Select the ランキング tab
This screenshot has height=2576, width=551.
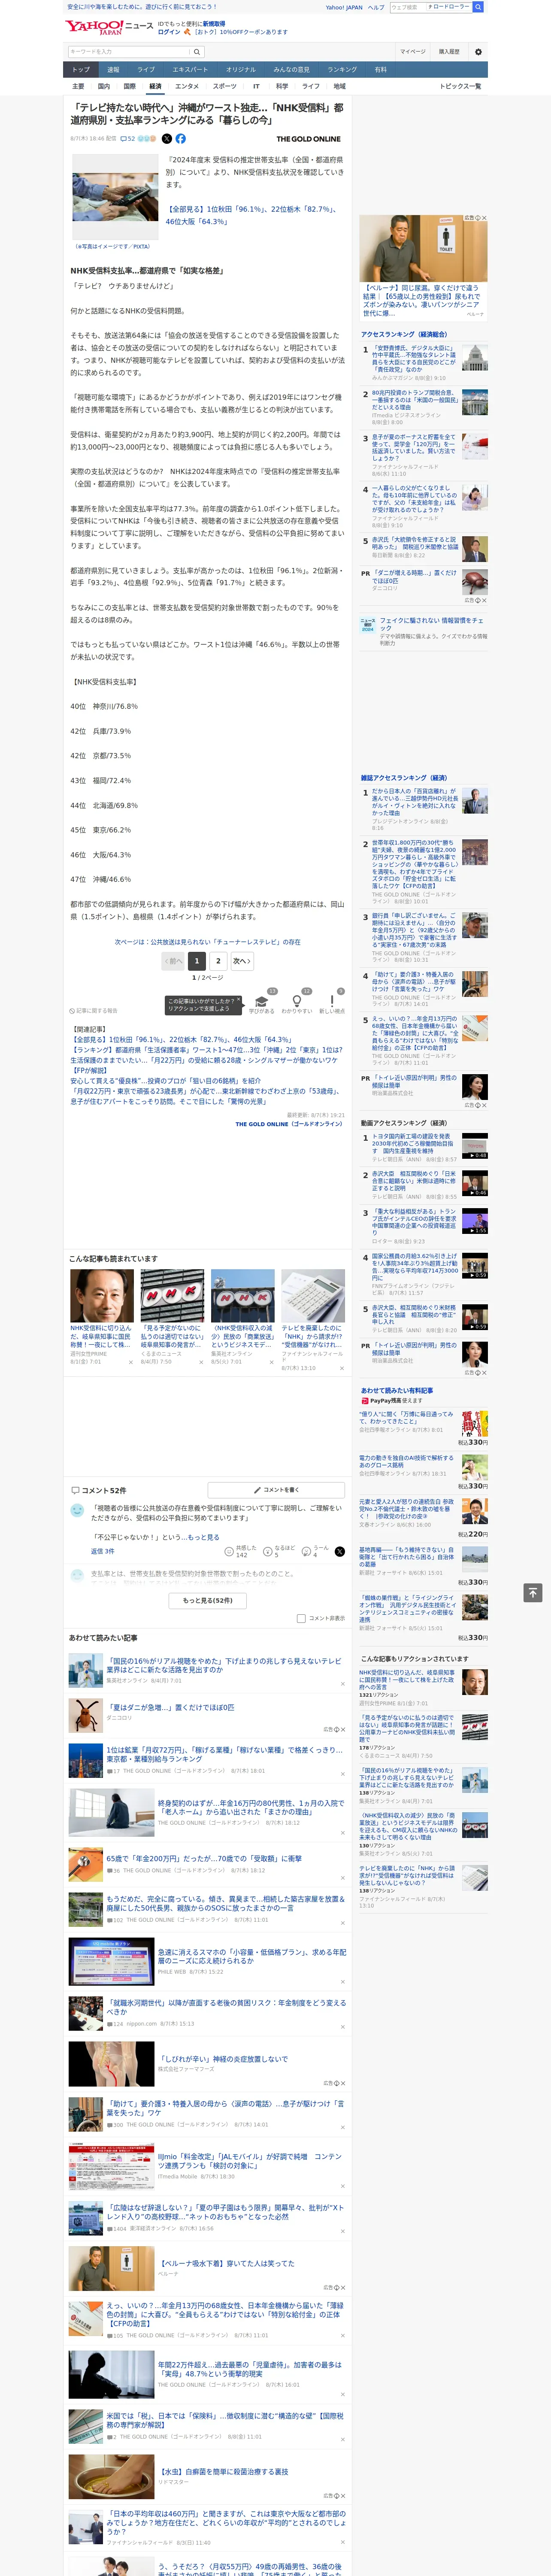pos(342,70)
